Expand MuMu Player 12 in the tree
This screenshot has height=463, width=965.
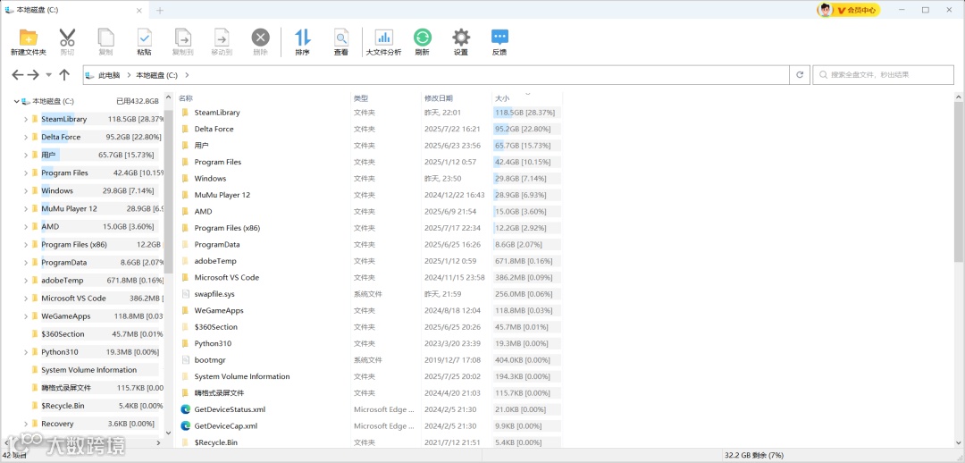point(26,209)
